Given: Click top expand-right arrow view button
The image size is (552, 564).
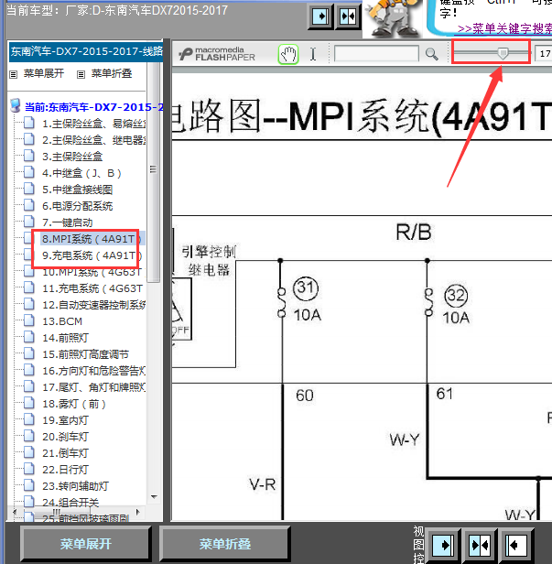Looking at the screenshot, I should pos(320,16).
